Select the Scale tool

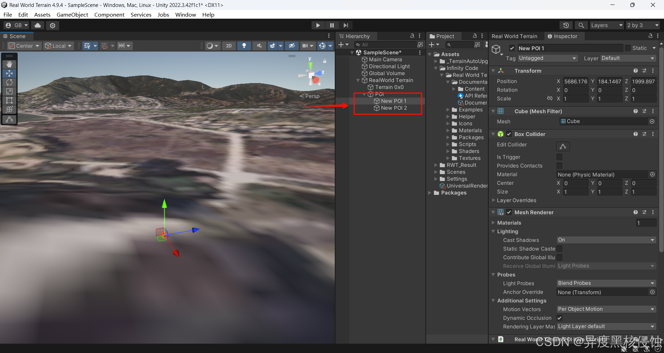[9, 91]
